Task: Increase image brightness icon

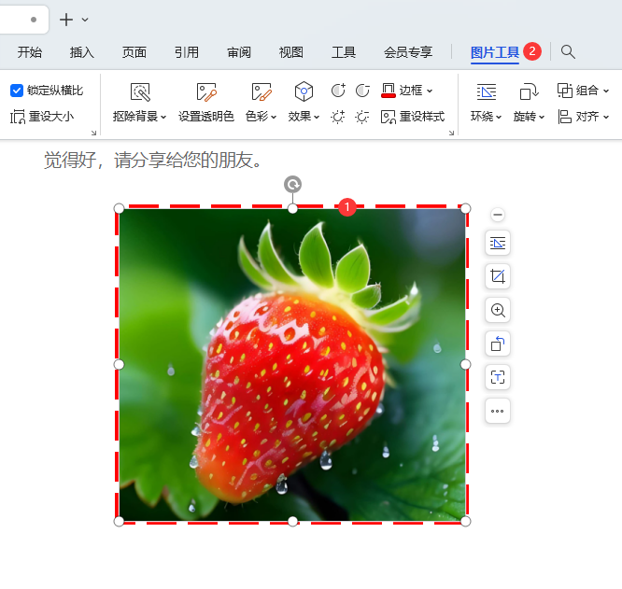Action: click(x=337, y=117)
